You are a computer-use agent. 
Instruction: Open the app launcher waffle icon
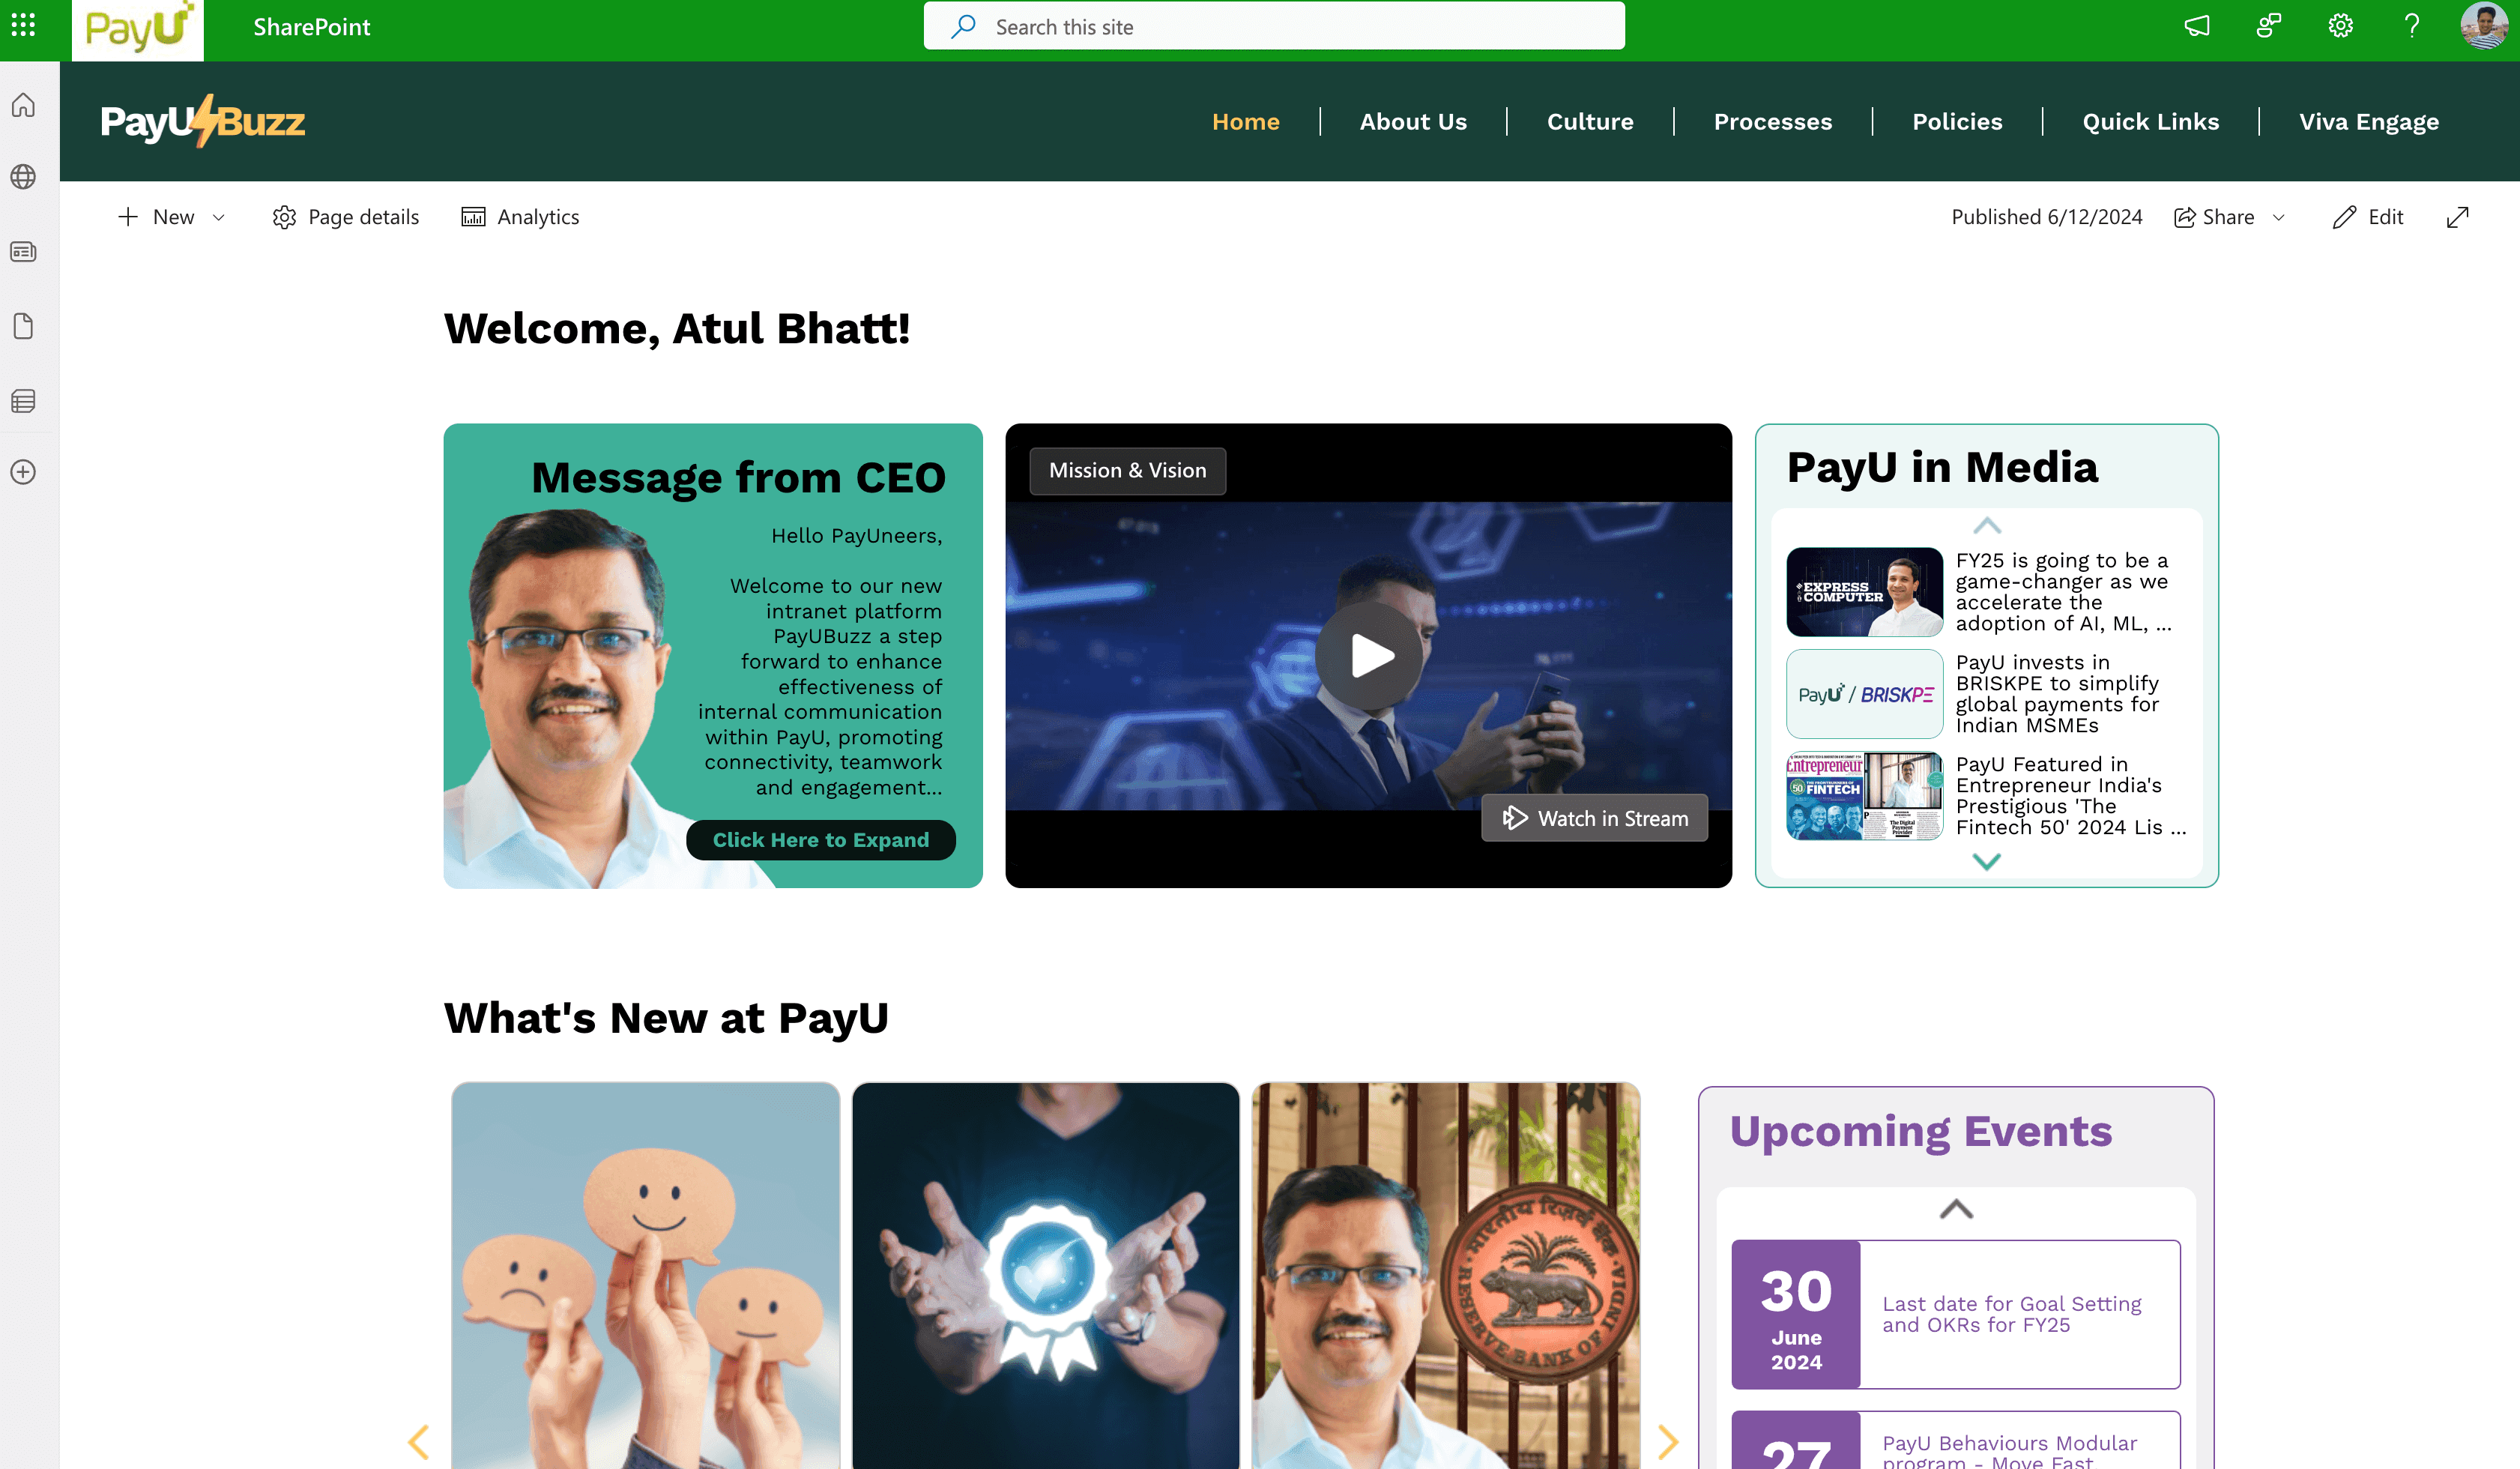click(24, 26)
